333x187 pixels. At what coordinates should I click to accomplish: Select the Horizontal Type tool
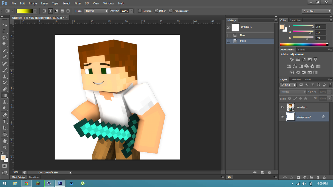pyautogui.click(x=4, y=121)
